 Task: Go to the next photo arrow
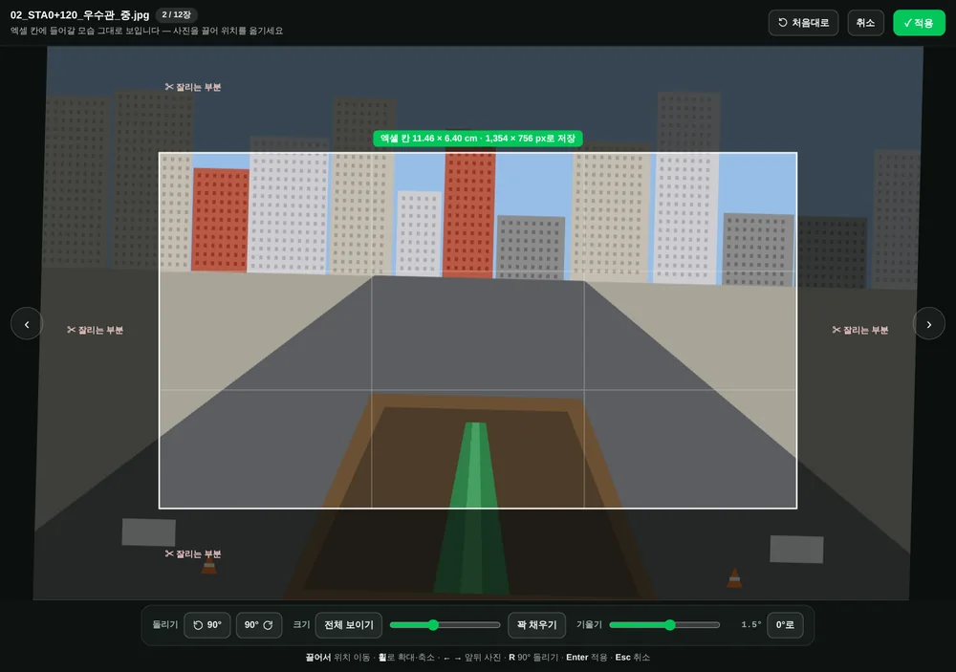[x=928, y=324]
